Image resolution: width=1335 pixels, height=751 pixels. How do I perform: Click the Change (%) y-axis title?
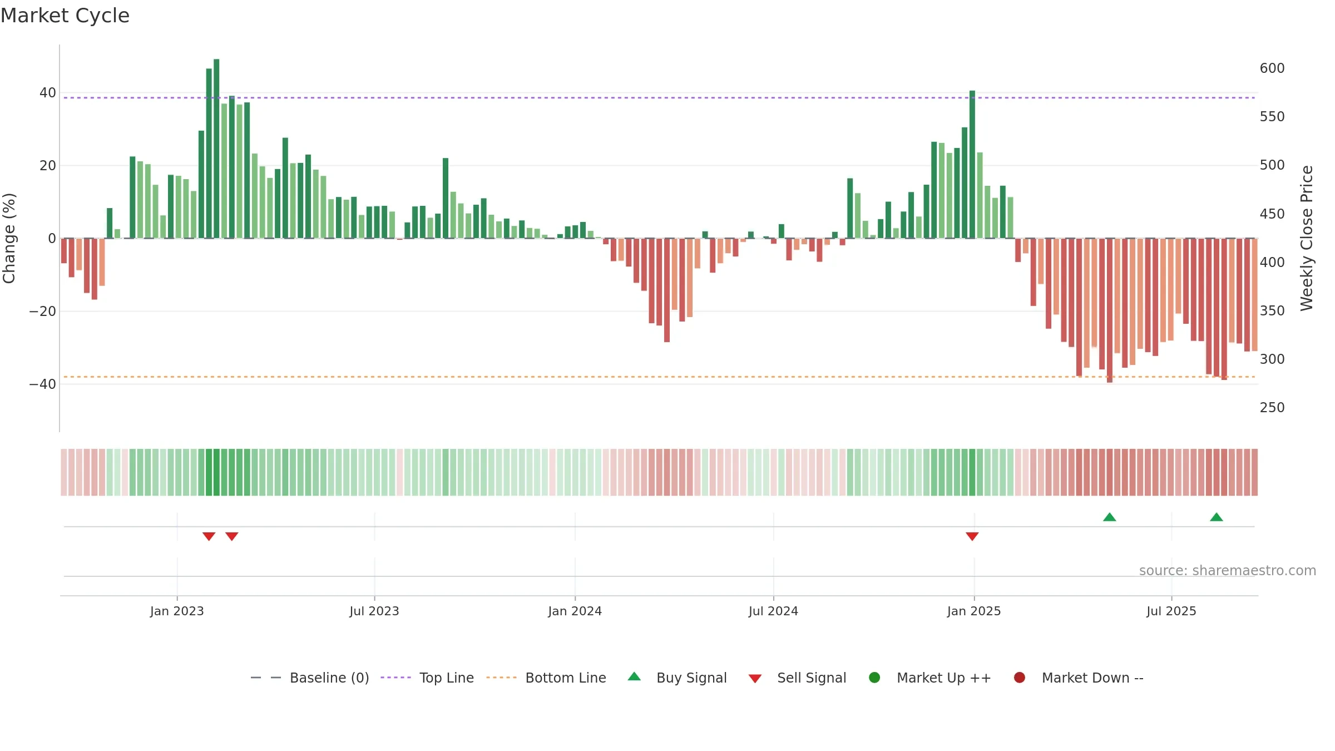[x=9, y=238]
